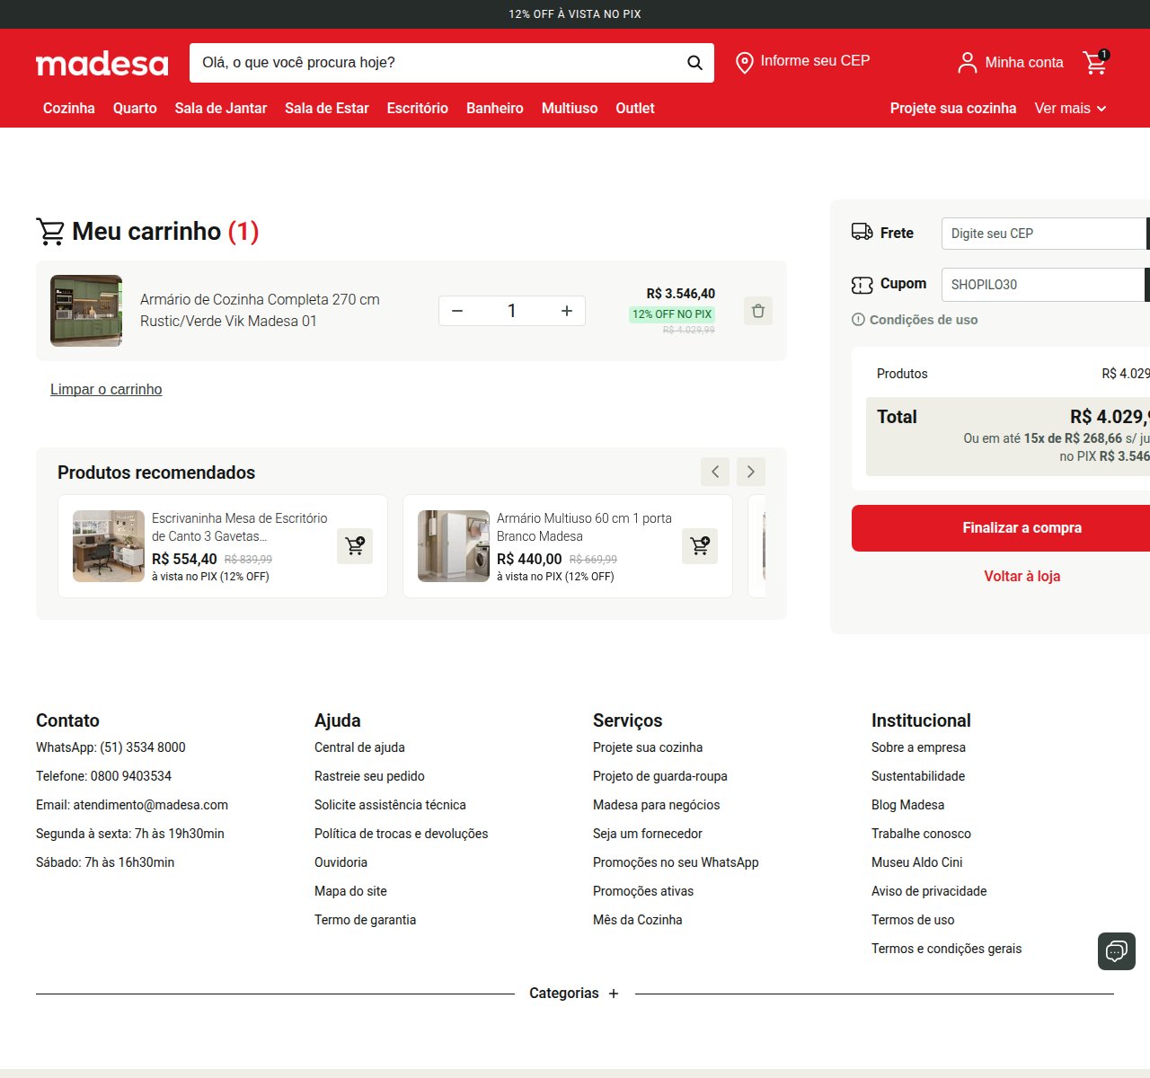Open Promoções ativas link

[643, 891]
